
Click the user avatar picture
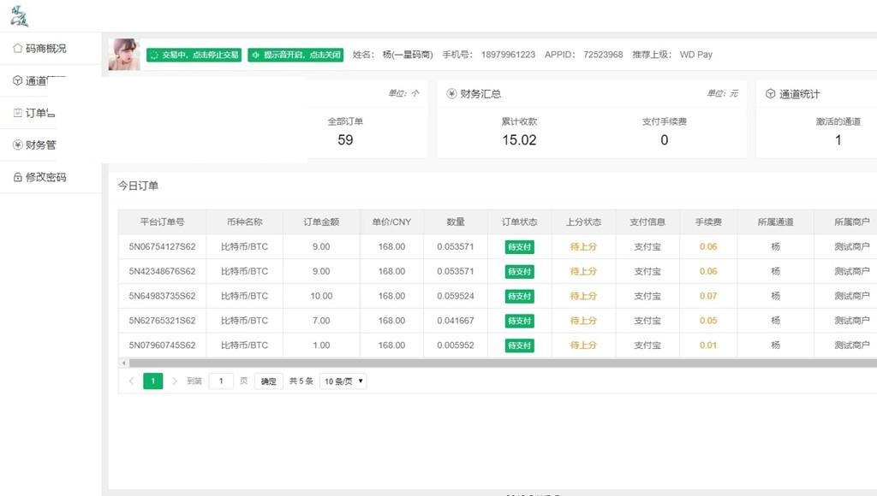[x=124, y=55]
